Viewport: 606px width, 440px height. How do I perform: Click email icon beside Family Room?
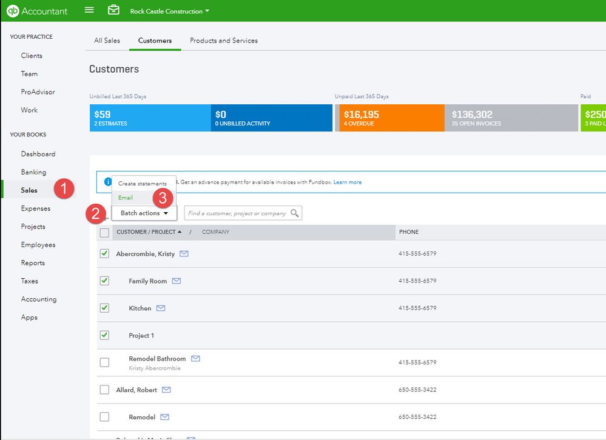tap(177, 281)
